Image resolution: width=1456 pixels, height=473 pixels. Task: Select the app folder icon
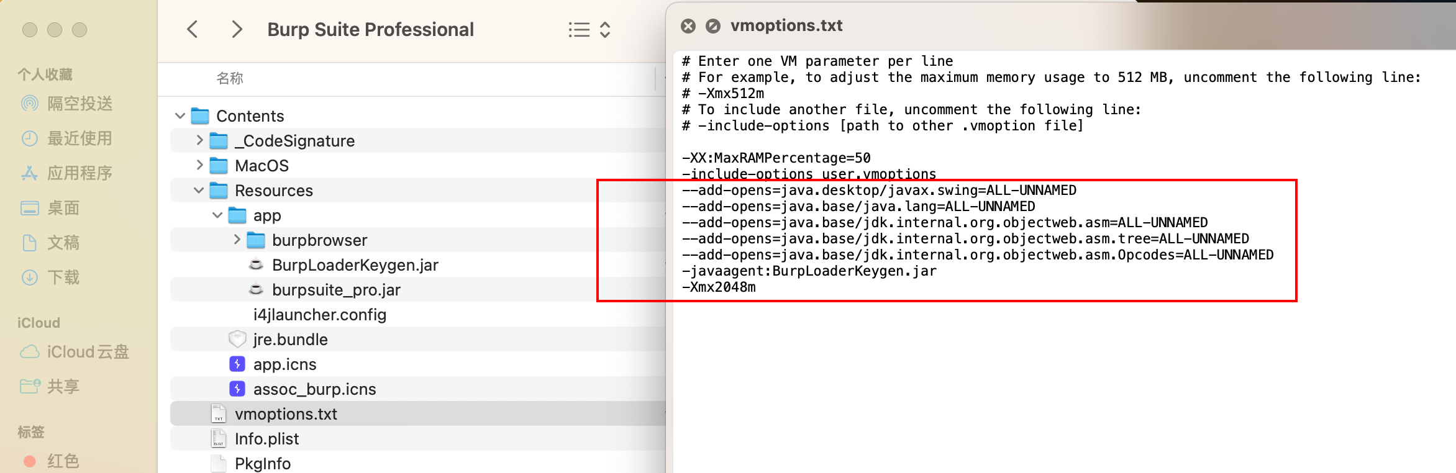[237, 215]
